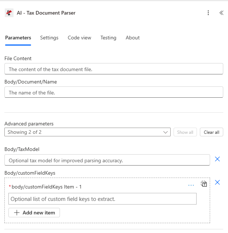Focus the Body/Document/Name input field

[x=114, y=92]
